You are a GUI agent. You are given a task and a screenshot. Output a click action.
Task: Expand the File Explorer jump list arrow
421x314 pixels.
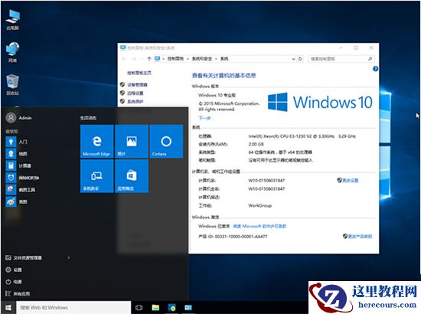(69, 257)
